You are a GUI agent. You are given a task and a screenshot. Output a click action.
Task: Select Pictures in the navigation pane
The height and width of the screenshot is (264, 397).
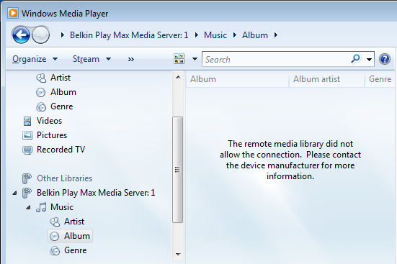52,135
